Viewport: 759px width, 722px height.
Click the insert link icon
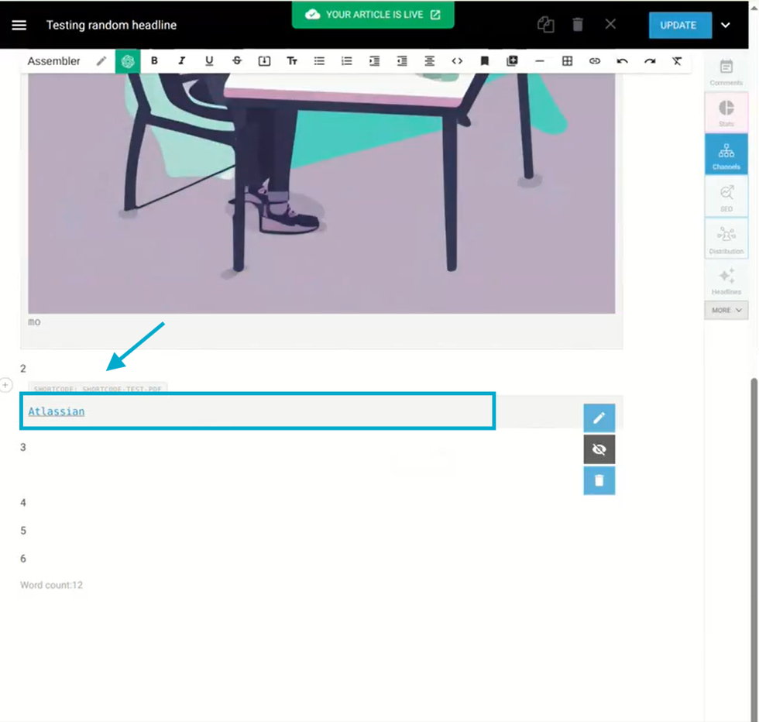pos(594,61)
